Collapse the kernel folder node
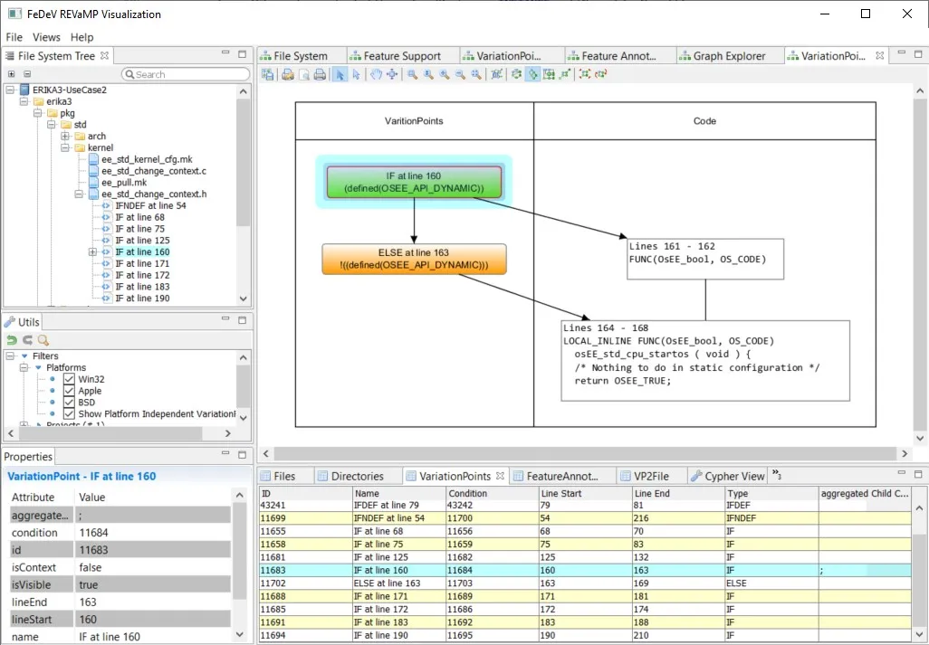This screenshot has width=929, height=645. pyautogui.click(x=65, y=148)
